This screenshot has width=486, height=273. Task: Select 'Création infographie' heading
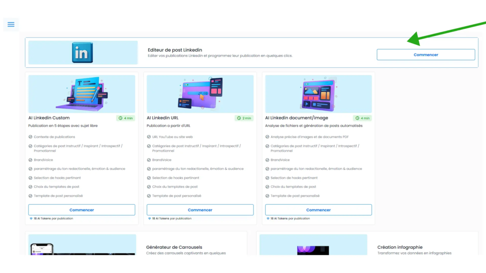point(400,247)
